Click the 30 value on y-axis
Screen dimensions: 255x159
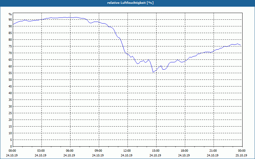(10, 107)
